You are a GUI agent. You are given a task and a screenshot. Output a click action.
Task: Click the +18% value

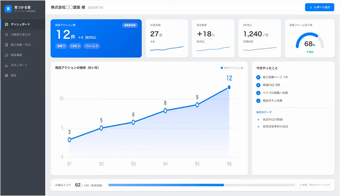[205, 34]
